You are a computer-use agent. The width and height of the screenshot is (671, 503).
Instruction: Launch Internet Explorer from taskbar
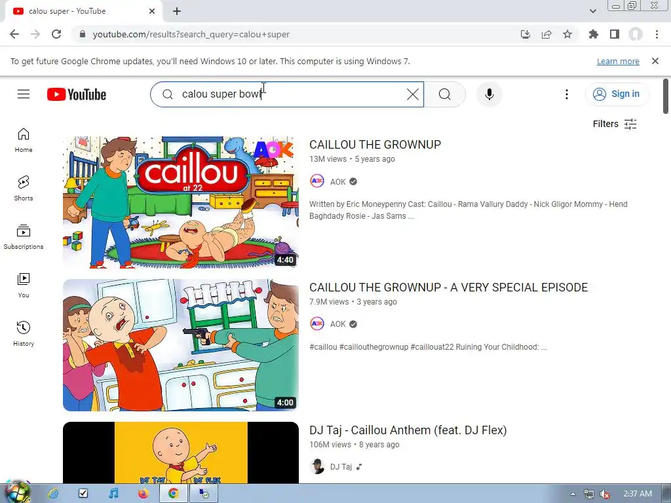53,494
